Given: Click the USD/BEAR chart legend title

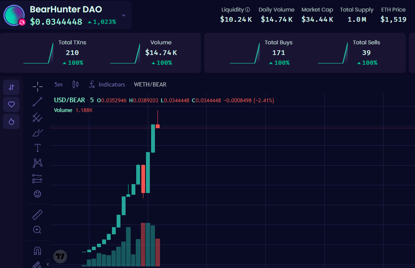Looking at the screenshot, I should [x=69, y=100].
